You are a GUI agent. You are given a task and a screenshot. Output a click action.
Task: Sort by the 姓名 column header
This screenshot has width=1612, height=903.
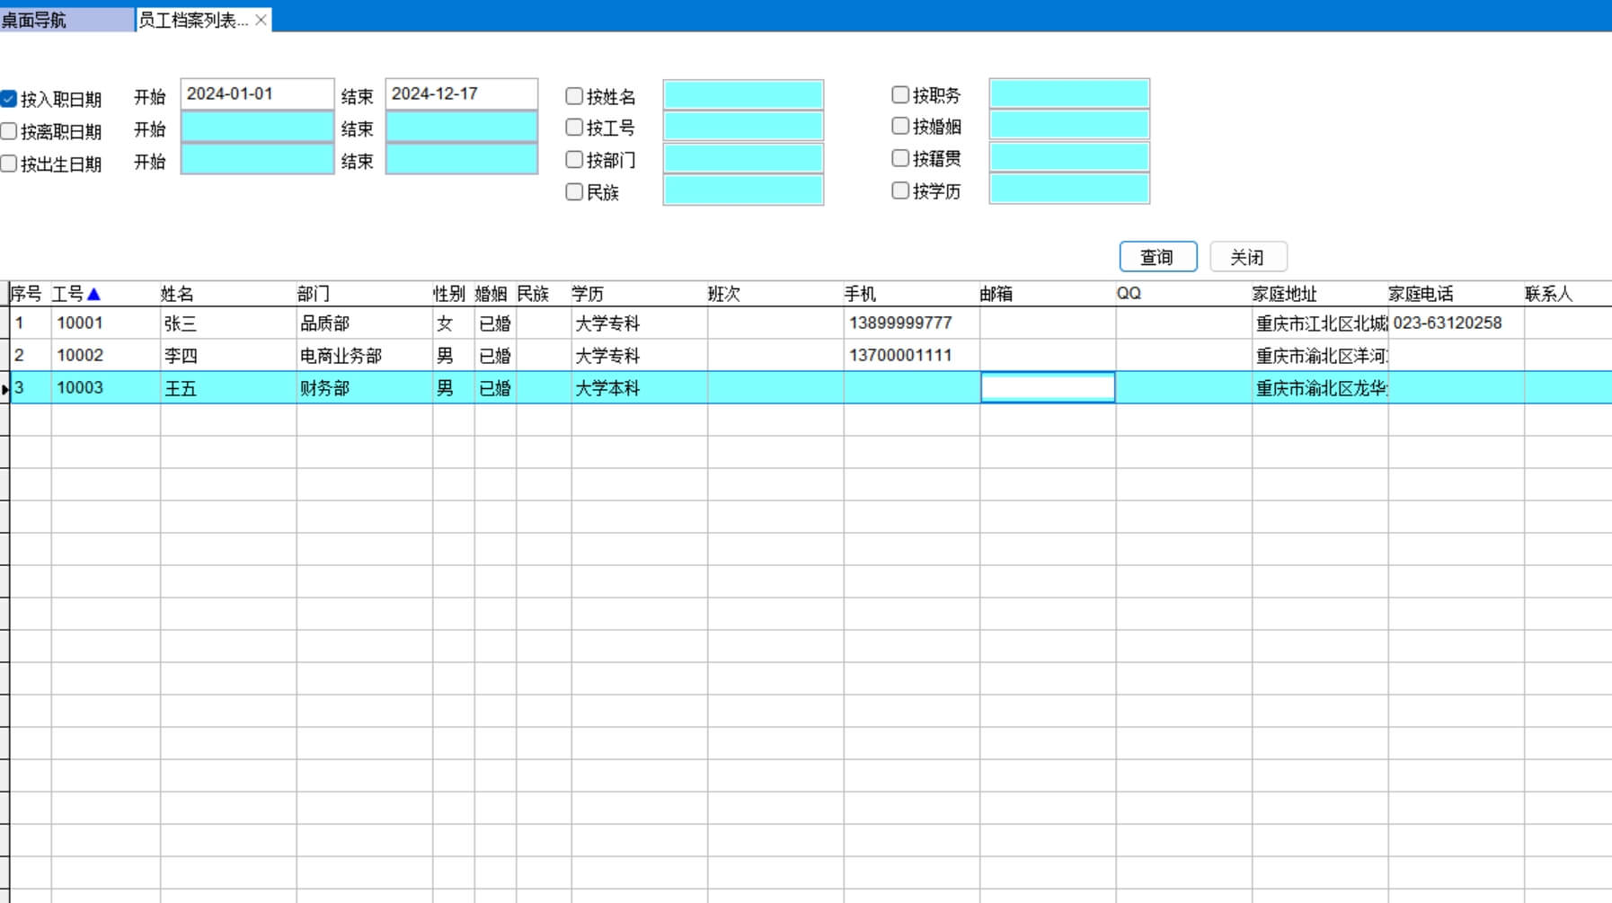177,295
